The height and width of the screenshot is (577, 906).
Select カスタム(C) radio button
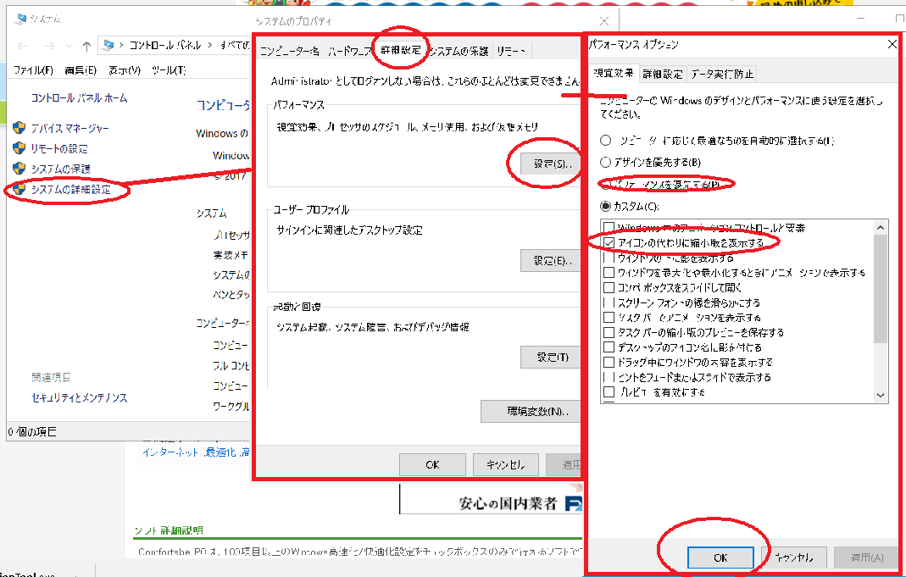[x=605, y=206]
